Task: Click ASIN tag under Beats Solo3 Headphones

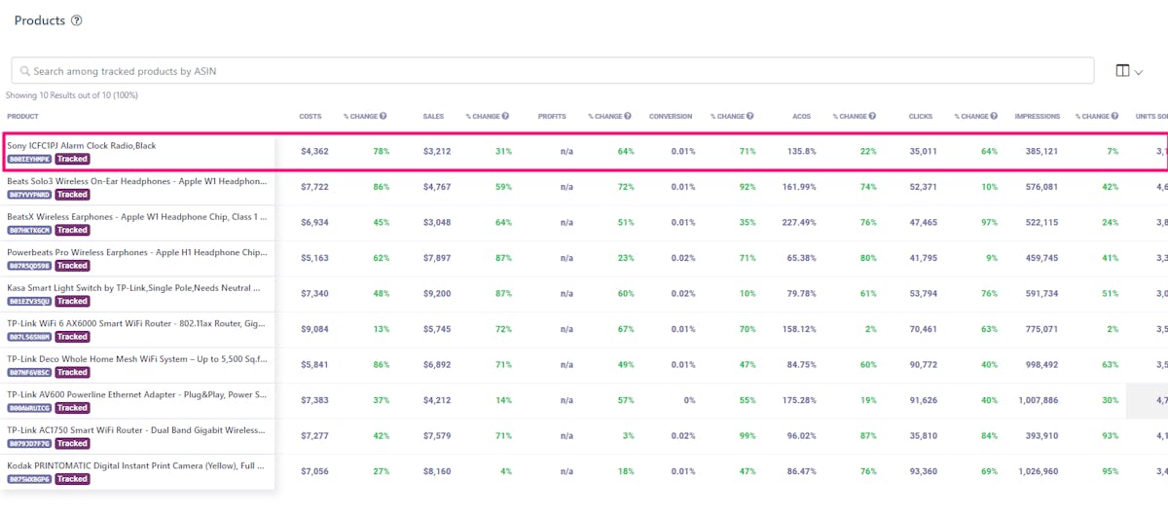Action: (x=29, y=194)
